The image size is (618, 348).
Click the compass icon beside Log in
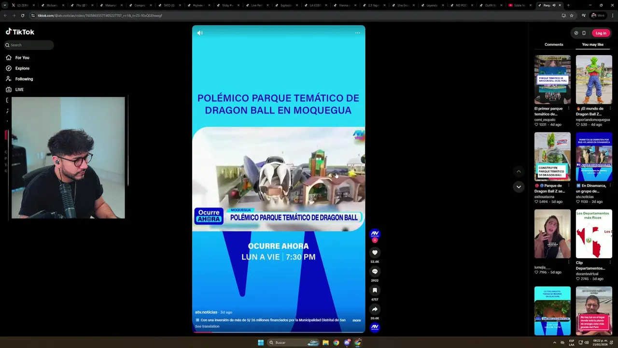(576, 33)
